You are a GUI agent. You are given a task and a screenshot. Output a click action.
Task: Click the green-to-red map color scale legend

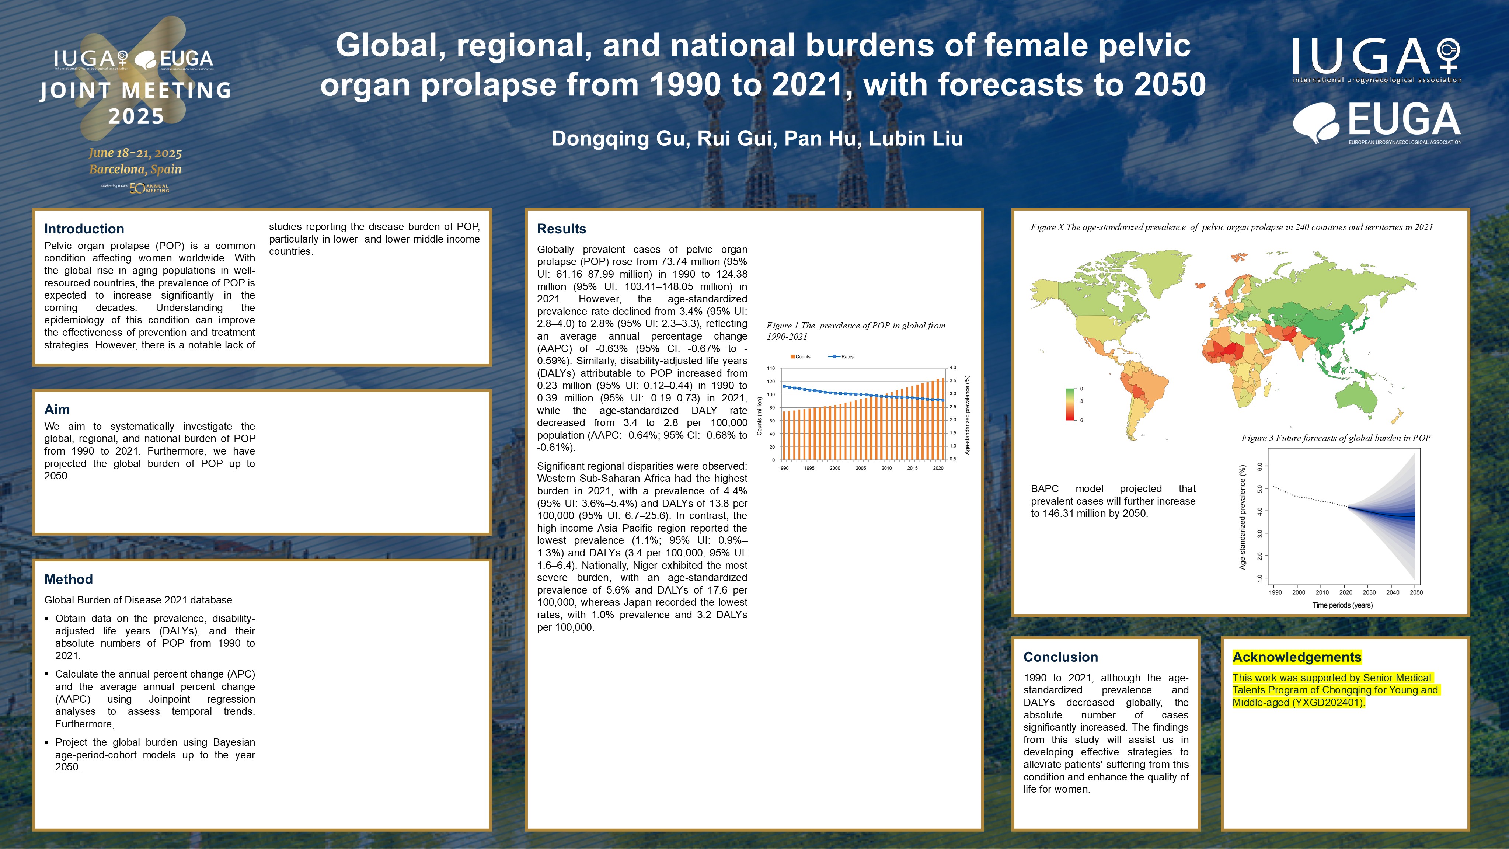pos(1074,404)
